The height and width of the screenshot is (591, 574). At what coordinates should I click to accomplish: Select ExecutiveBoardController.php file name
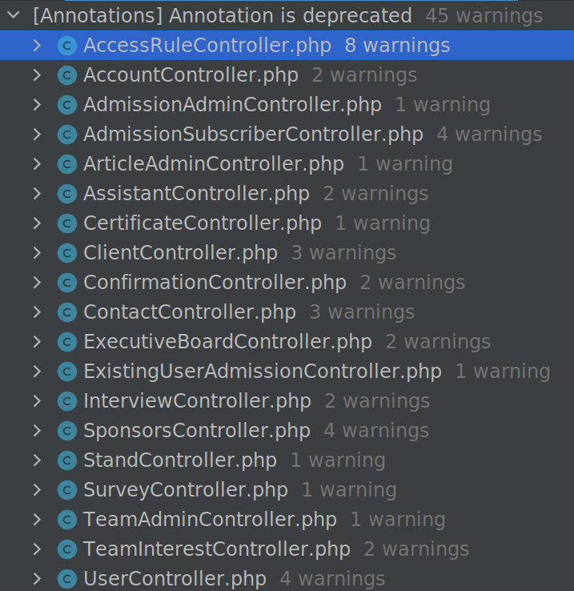pyautogui.click(x=227, y=342)
